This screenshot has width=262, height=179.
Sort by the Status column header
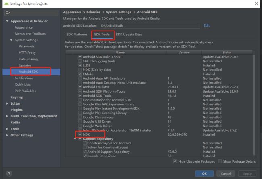pos(227,52)
